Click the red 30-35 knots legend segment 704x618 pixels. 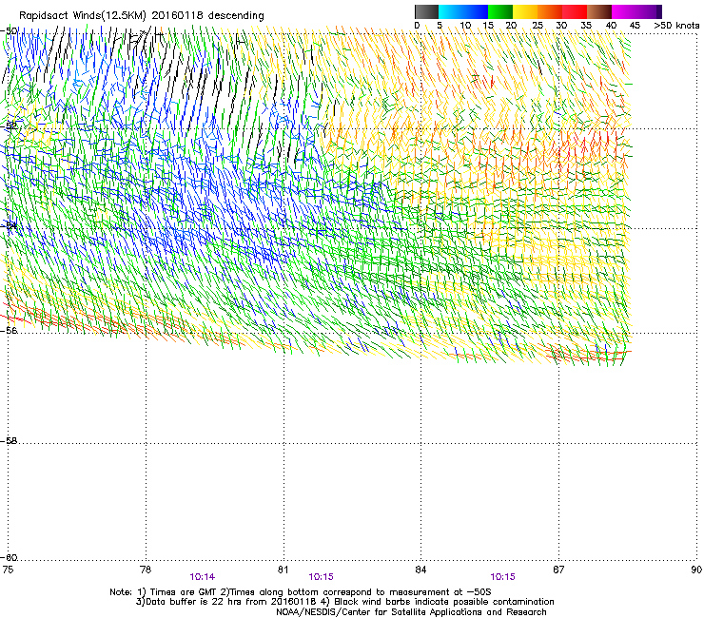(x=575, y=11)
